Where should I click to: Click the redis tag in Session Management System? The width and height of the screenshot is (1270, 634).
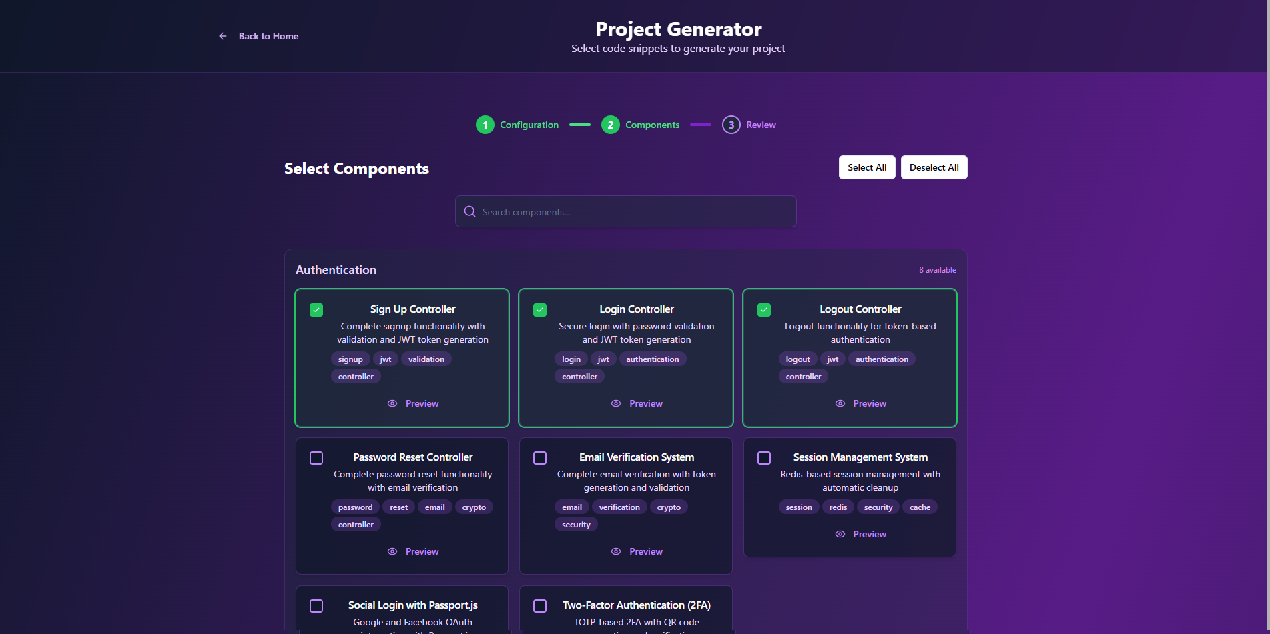[838, 507]
